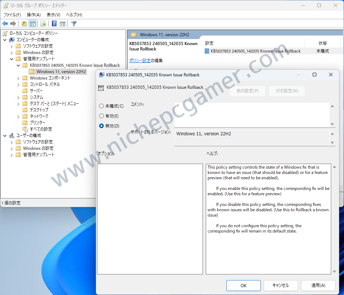Click the 前の設定(P) button
The image size is (344, 295).
pyautogui.click(x=247, y=91)
